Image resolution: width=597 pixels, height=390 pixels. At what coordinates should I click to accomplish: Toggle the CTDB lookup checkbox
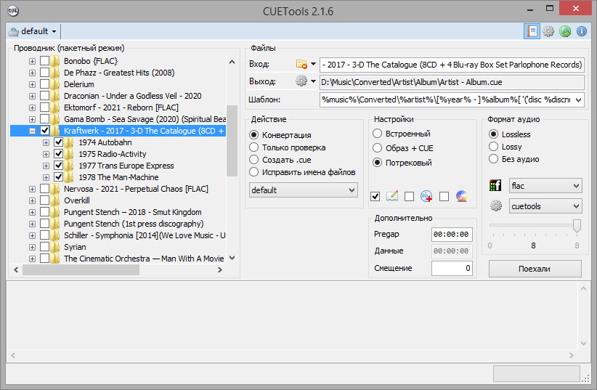pos(410,196)
